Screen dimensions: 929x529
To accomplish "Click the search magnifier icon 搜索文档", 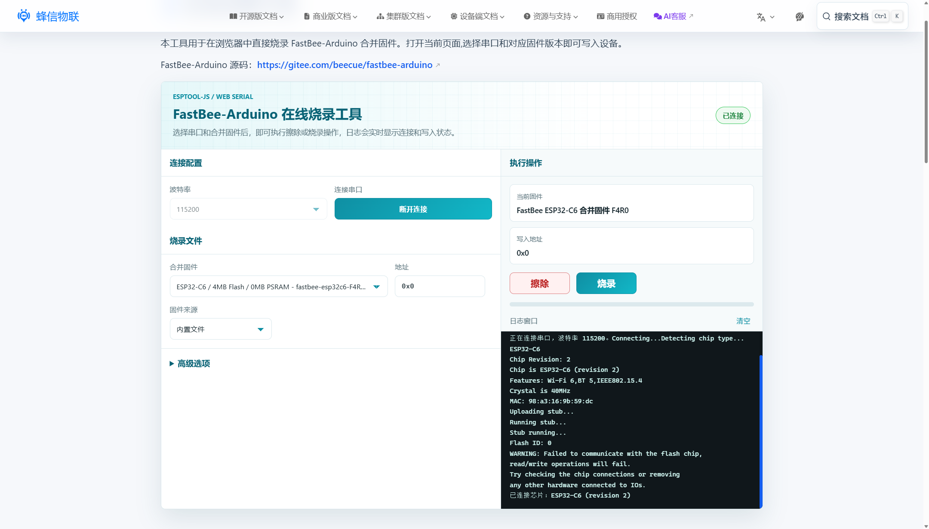I will (x=826, y=16).
